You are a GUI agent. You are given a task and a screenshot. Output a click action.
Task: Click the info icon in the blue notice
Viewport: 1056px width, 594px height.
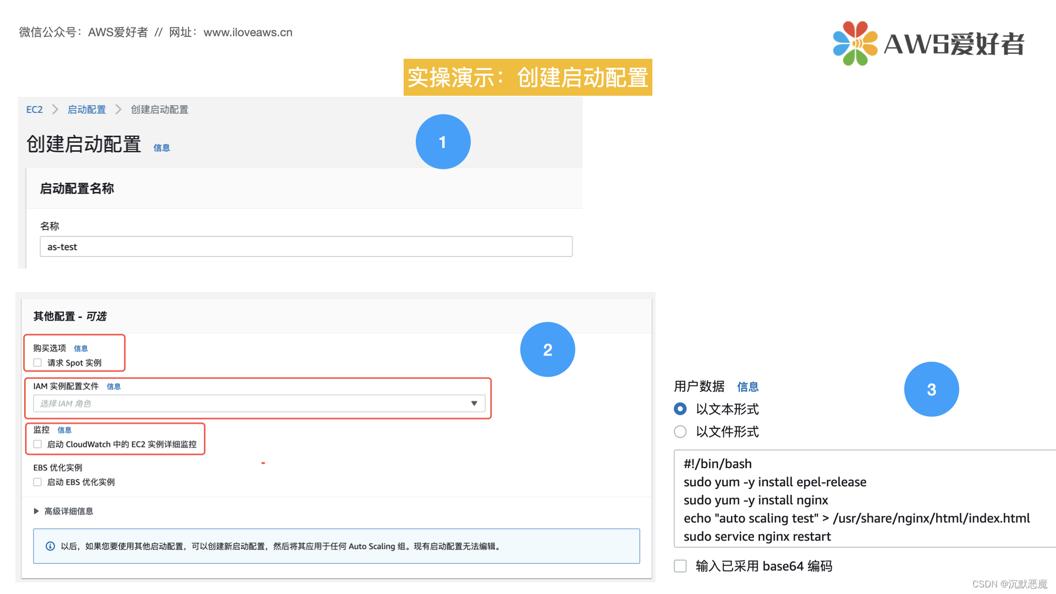point(50,546)
